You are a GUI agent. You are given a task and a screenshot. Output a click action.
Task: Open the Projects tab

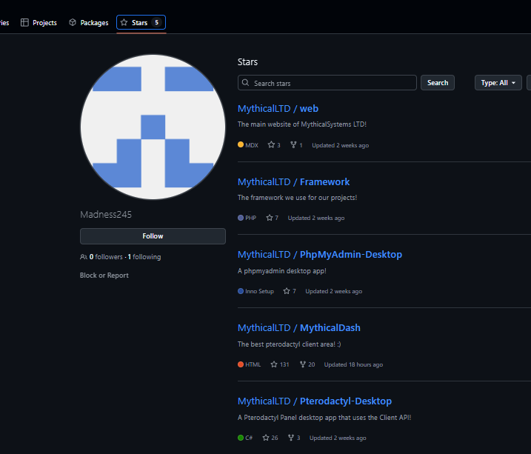[39, 23]
